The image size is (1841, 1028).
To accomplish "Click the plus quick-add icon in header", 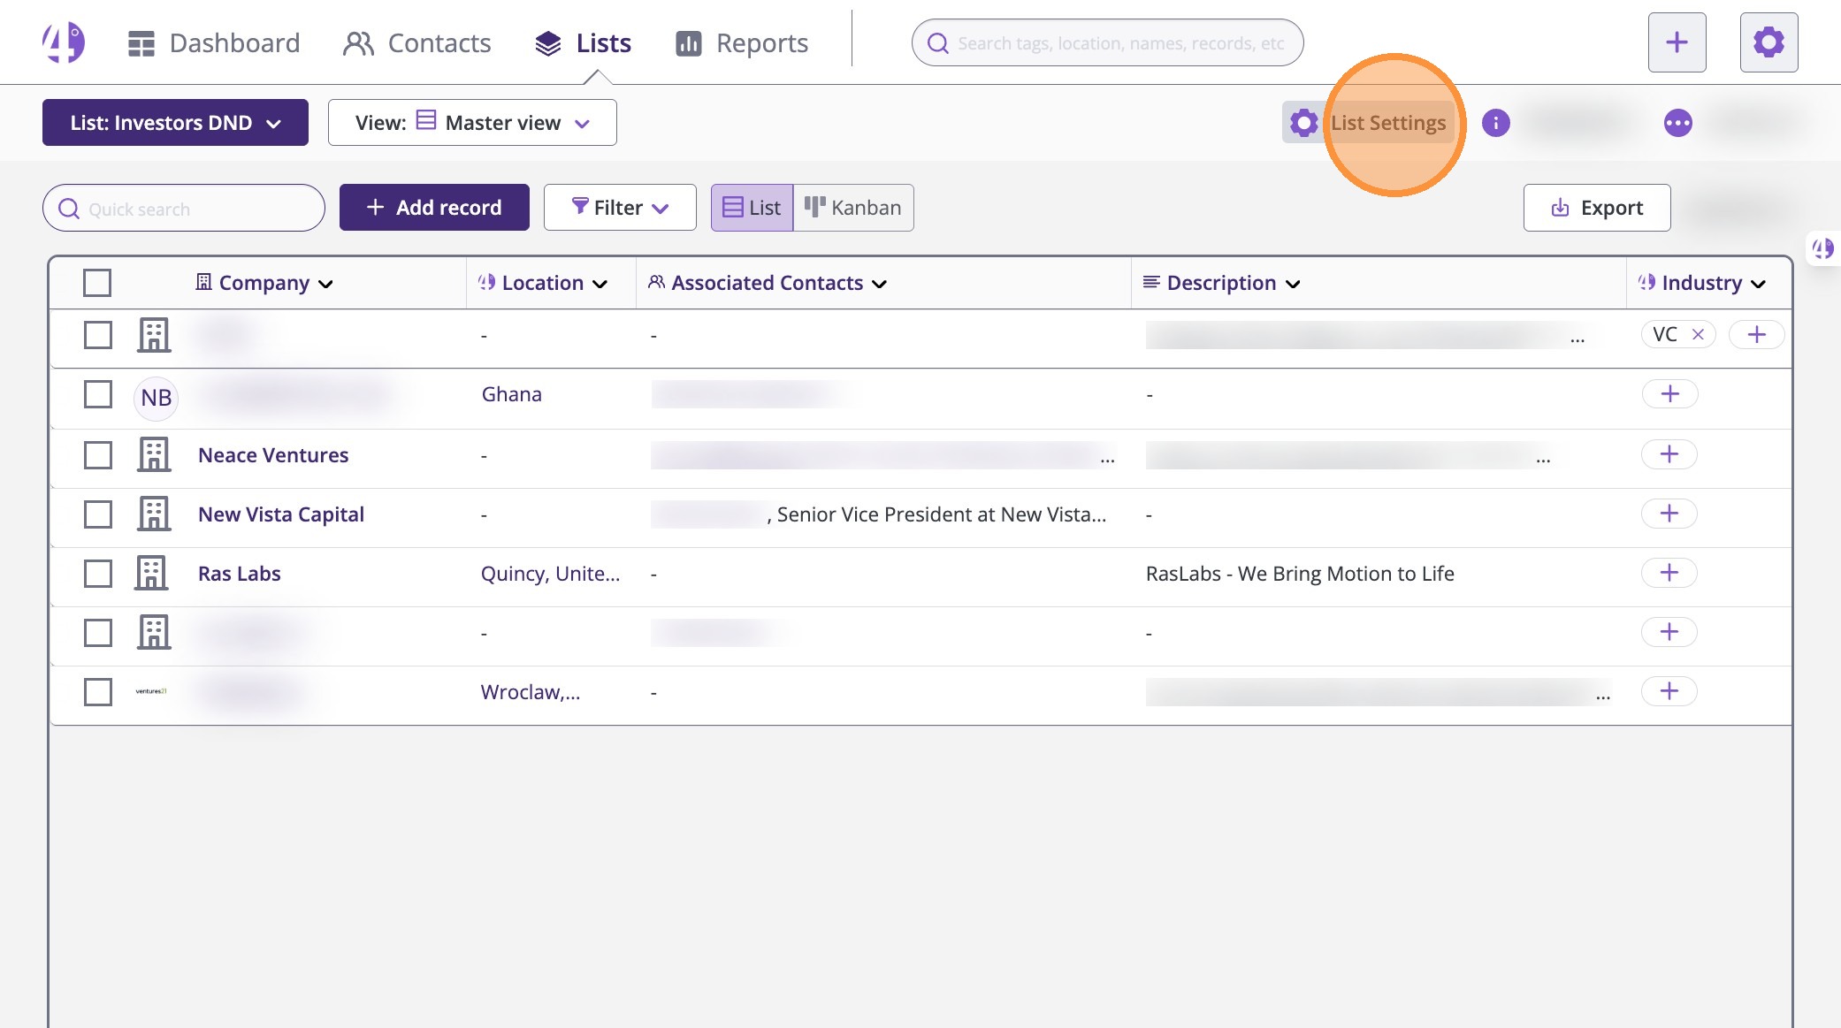I will (x=1677, y=42).
